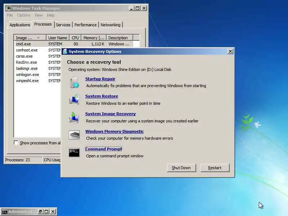
Task: Select the Processes tab
Action: coord(43,24)
